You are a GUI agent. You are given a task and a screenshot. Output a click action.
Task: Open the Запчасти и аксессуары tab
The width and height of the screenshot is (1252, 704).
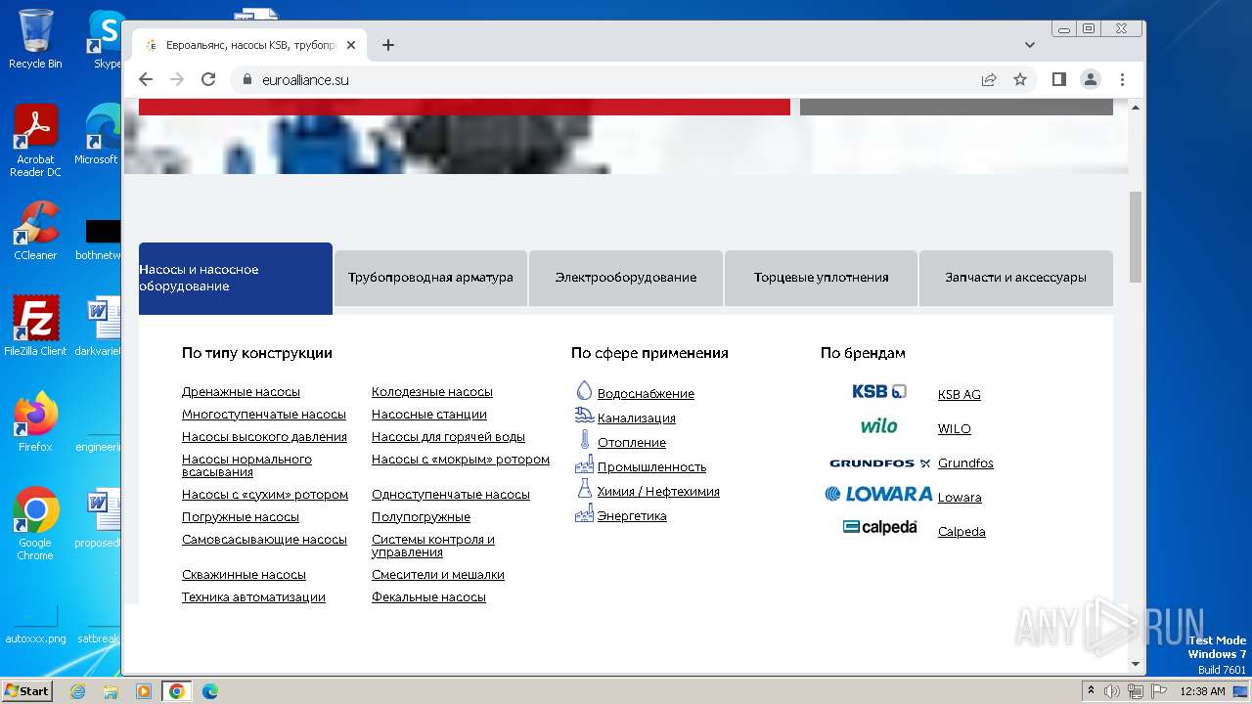[x=1015, y=278]
